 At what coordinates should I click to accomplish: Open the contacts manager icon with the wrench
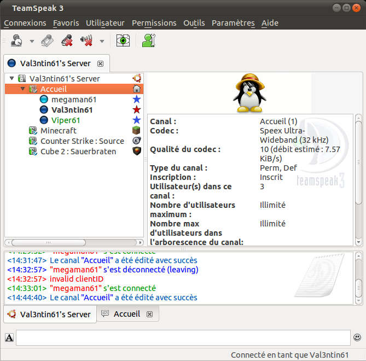click(149, 40)
